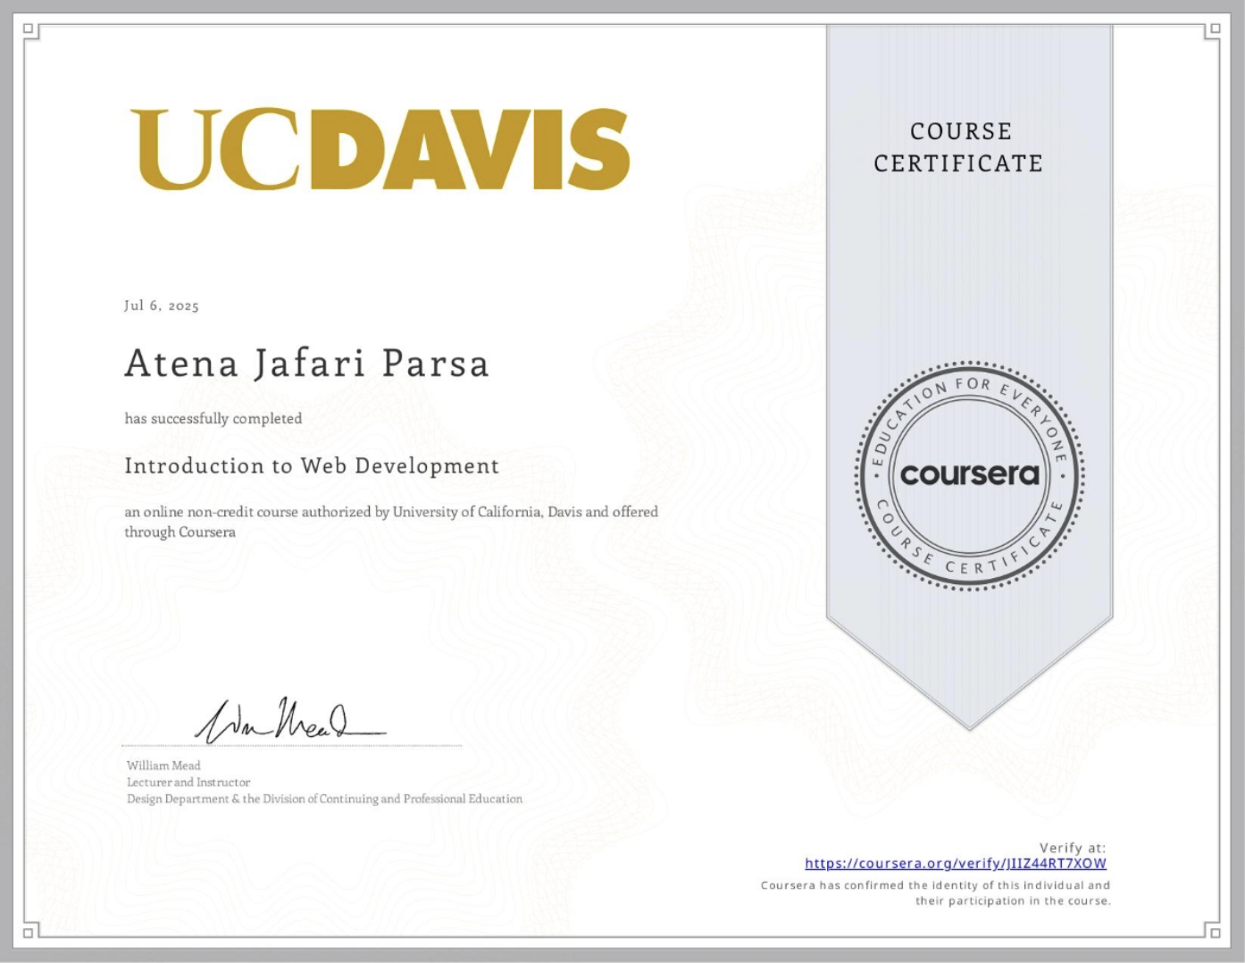Click the course title Introduction to Web Development

pos(312,466)
